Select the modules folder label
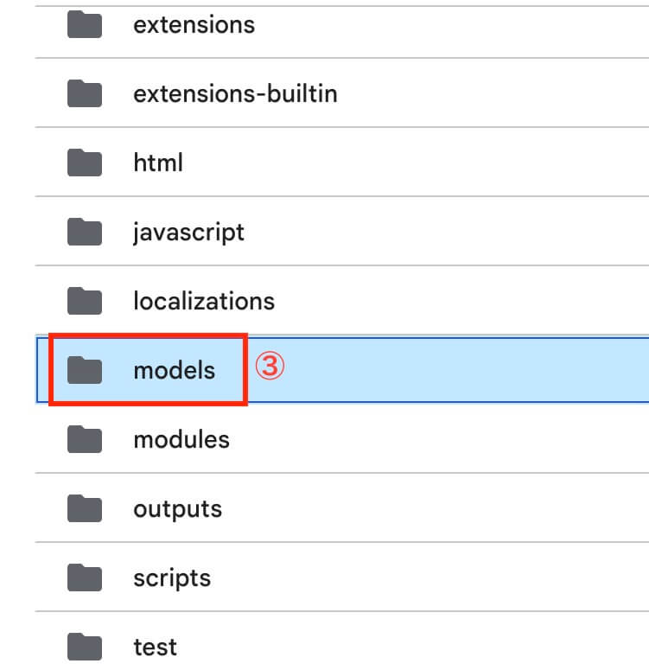Image resolution: width=649 pixels, height=670 pixels. [181, 439]
